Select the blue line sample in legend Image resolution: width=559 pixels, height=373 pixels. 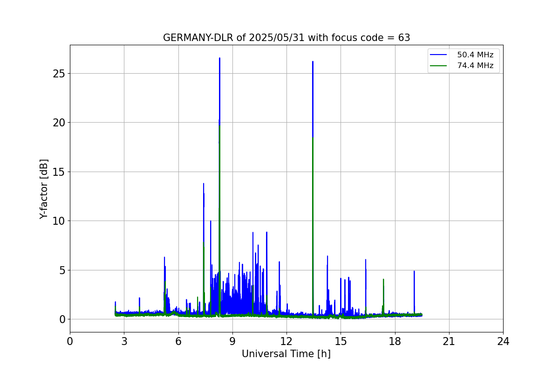[439, 55]
